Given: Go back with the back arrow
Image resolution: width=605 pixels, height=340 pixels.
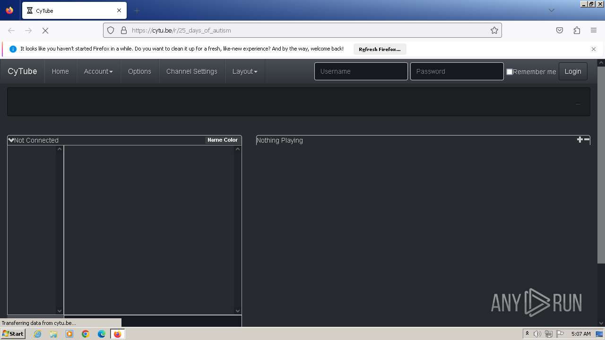Looking at the screenshot, I should point(11,30).
